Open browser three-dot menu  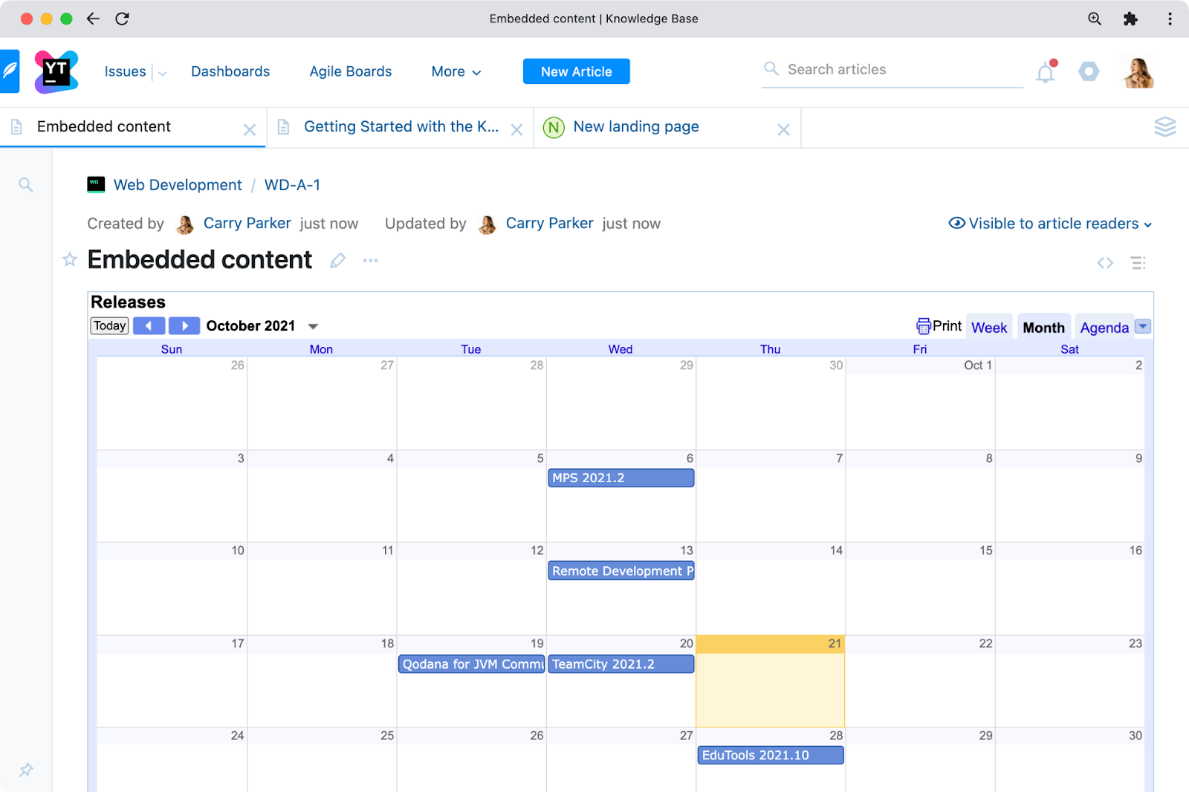tap(1170, 19)
